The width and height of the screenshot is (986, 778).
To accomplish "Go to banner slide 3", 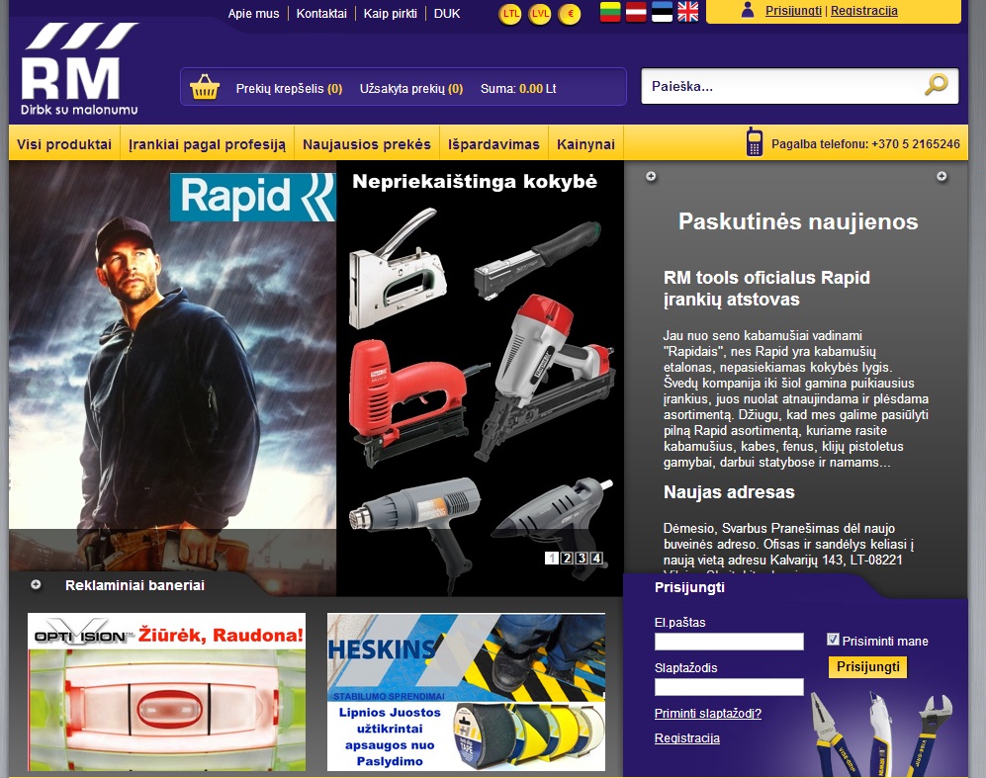I will [x=582, y=559].
